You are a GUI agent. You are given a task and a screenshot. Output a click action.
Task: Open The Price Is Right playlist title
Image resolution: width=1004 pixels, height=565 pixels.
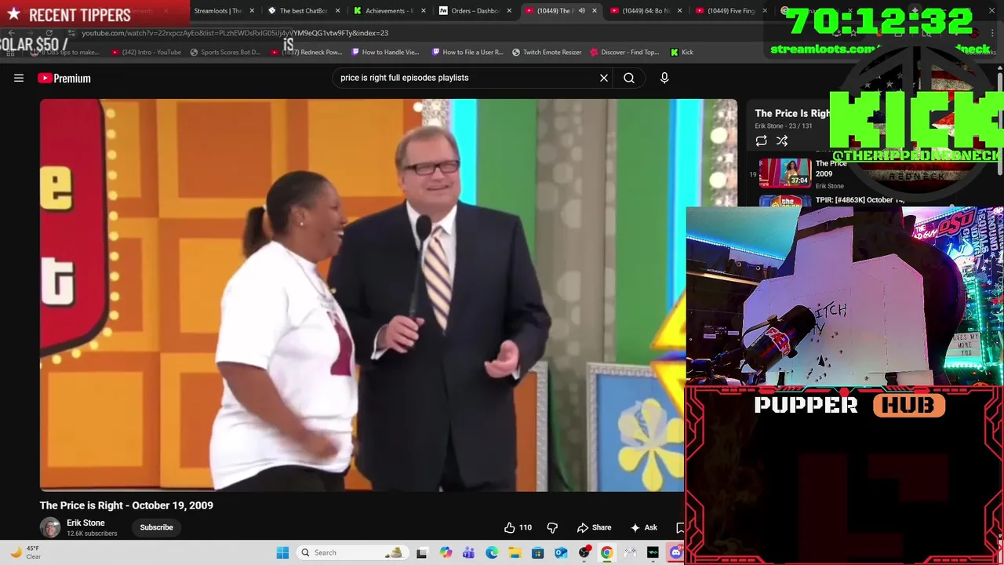click(x=792, y=114)
